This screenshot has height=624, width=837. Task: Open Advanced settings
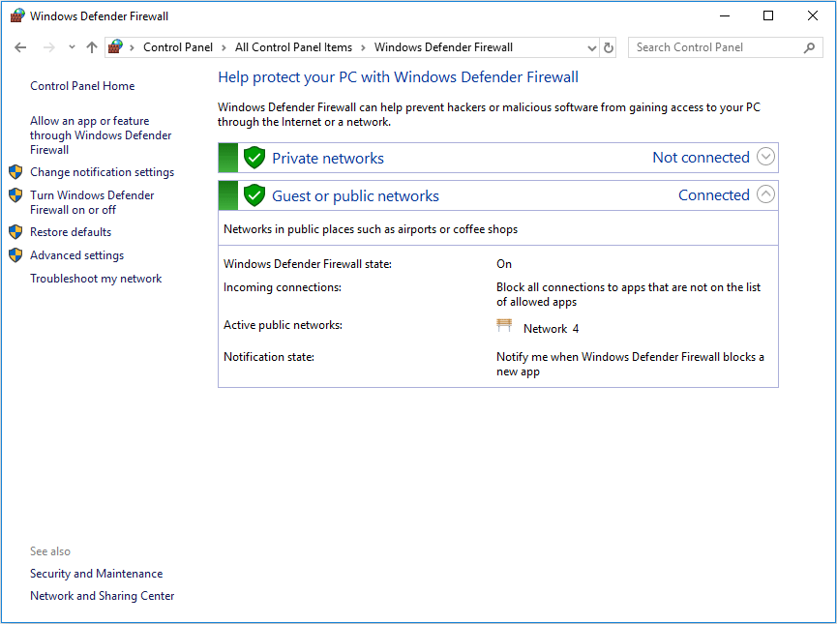[x=76, y=255]
